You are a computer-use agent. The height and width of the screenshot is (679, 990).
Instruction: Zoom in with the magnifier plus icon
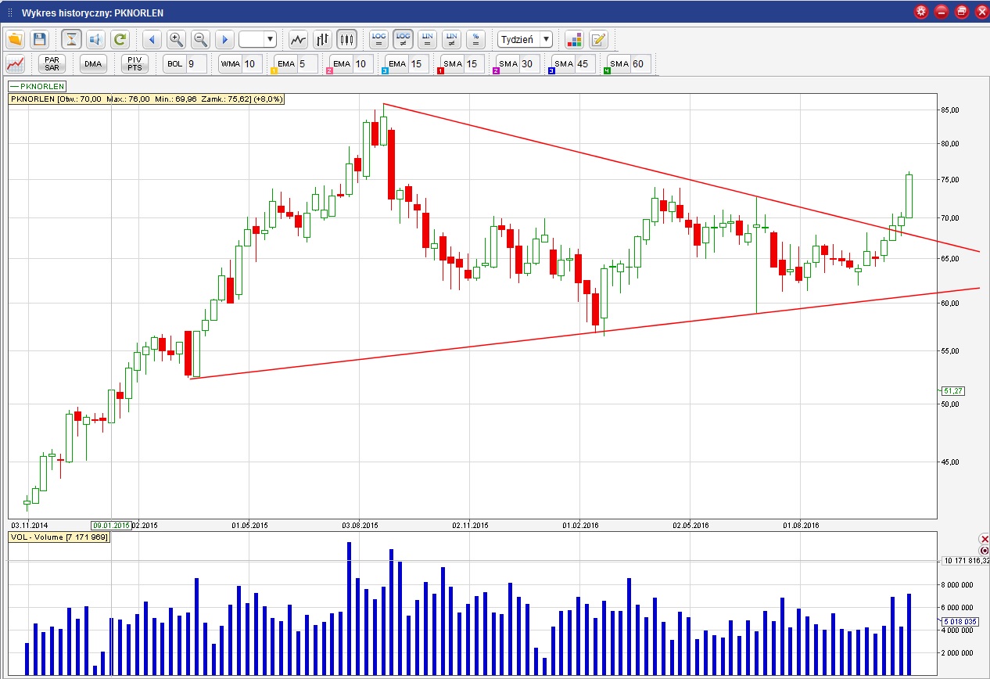(x=176, y=39)
